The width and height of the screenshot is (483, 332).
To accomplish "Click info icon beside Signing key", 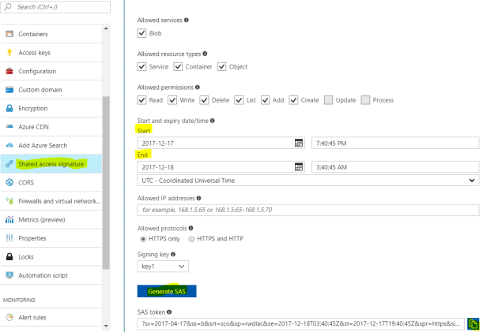I will pyautogui.click(x=173, y=254).
